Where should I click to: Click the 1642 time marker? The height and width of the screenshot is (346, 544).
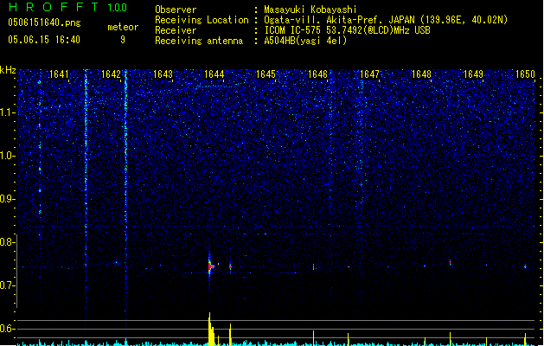pyautogui.click(x=111, y=74)
